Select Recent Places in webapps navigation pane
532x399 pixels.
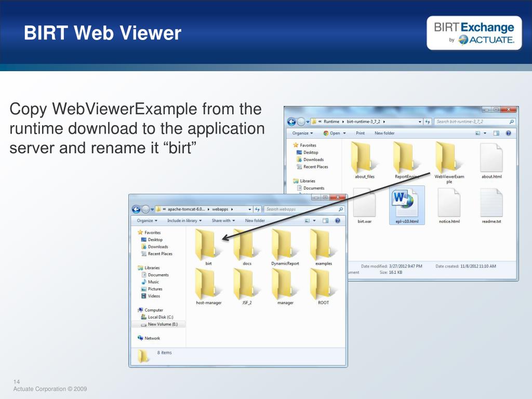157,254
